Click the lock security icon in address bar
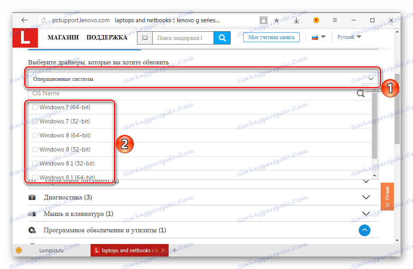413x269 pixels. 263,20
